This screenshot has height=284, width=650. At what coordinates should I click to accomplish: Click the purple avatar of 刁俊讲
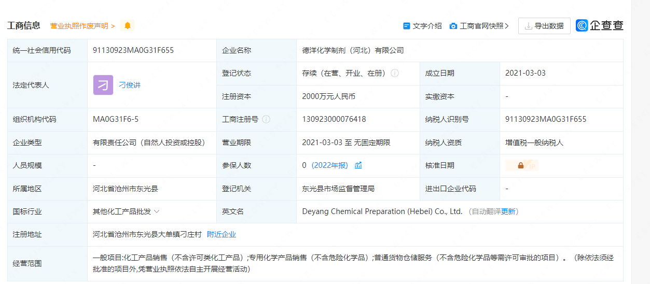[x=103, y=85]
